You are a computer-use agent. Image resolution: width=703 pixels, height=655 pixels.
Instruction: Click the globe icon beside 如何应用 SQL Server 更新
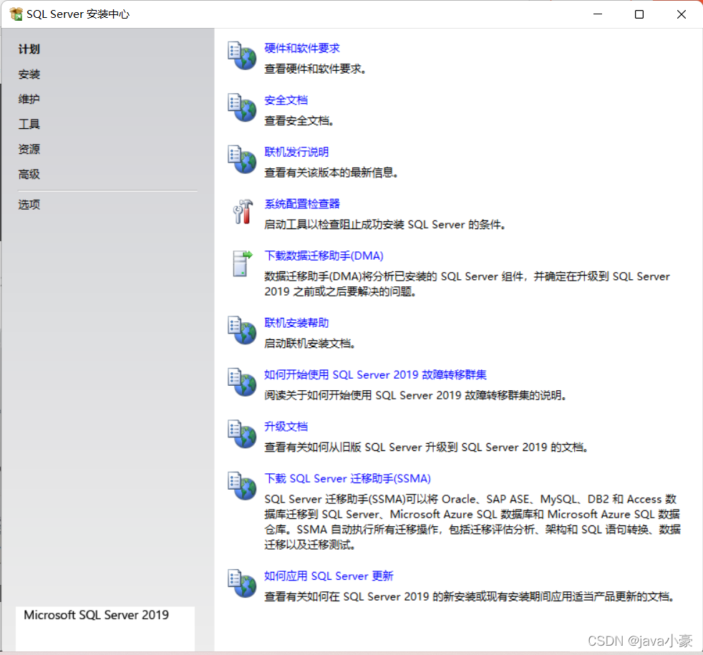tap(242, 583)
